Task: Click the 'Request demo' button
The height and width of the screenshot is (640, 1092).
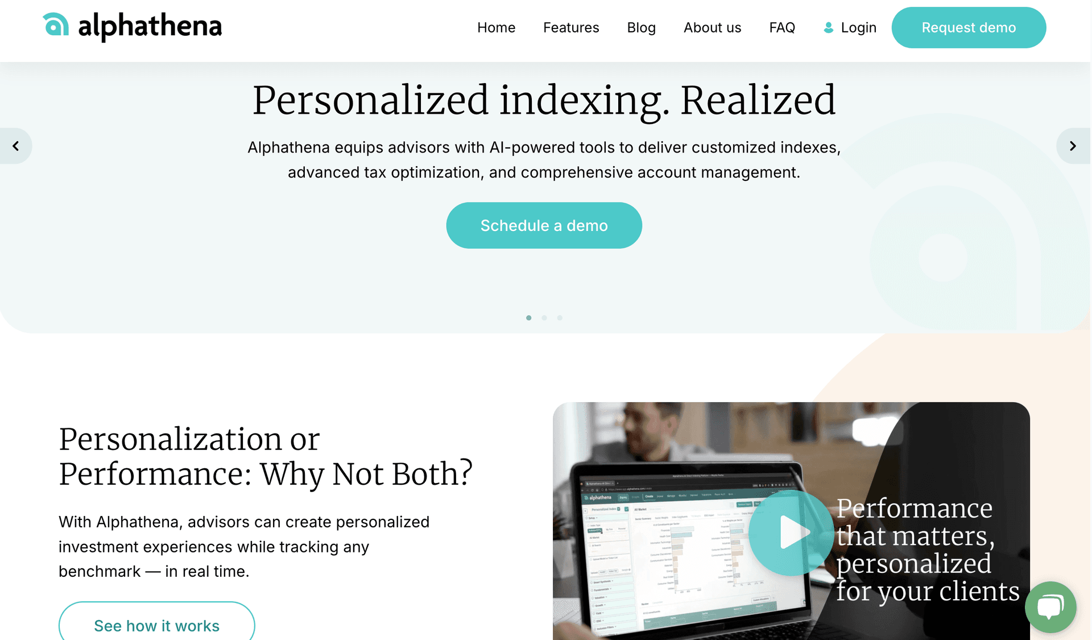Action: [969, 27]
